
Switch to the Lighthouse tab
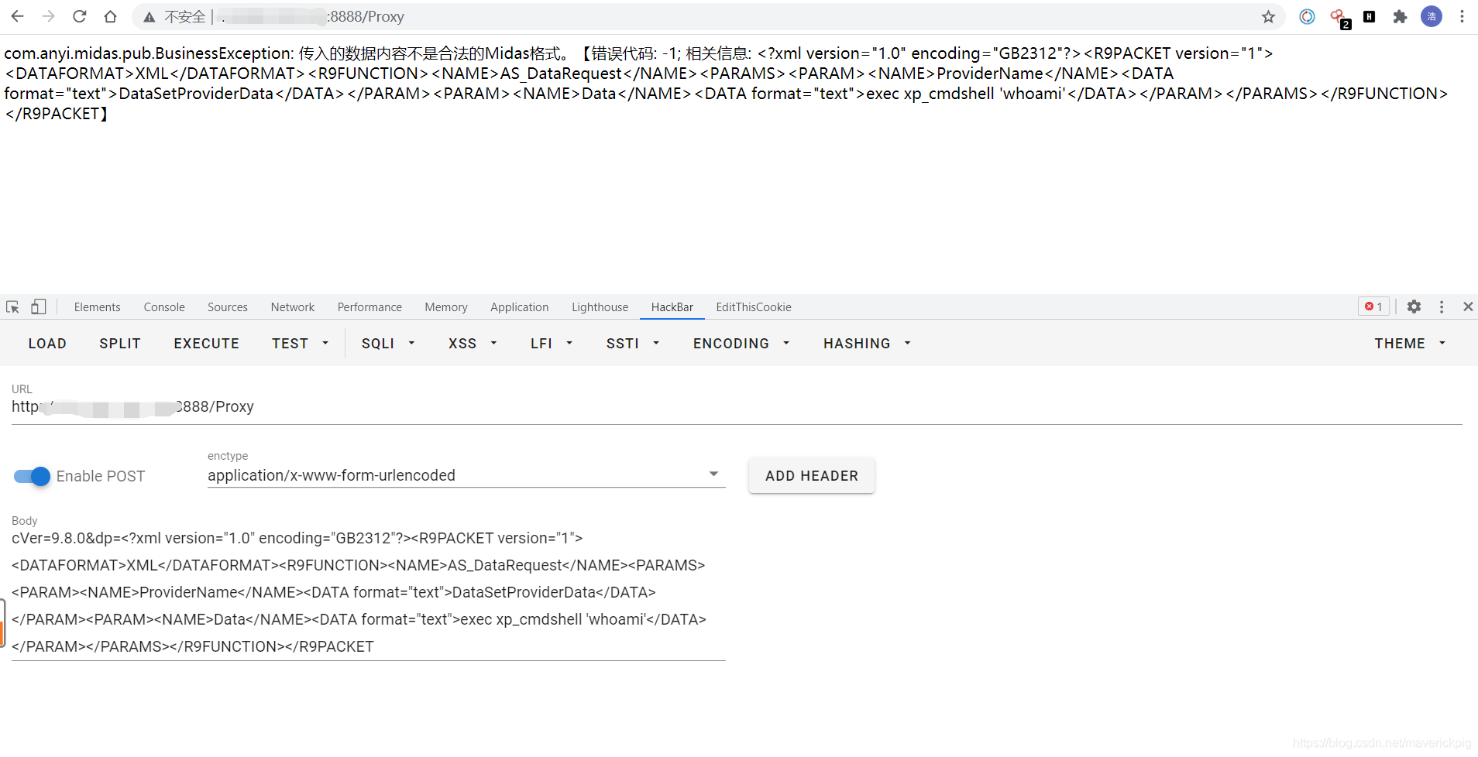click(x=600, y=307)
